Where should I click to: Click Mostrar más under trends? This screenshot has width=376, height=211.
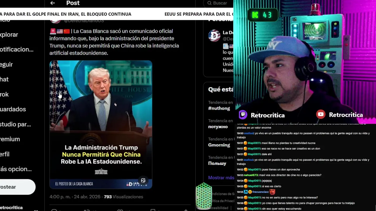[221, 178]
